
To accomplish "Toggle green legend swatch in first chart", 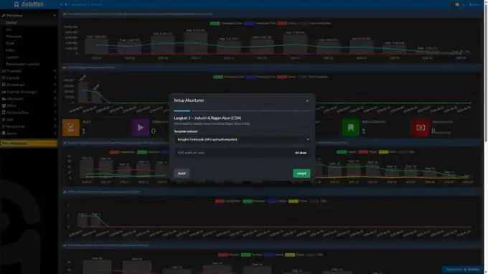I will click(x=215, y=24).
